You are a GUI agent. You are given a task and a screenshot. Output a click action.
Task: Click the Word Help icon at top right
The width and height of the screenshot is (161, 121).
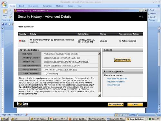tap(159, 6)
